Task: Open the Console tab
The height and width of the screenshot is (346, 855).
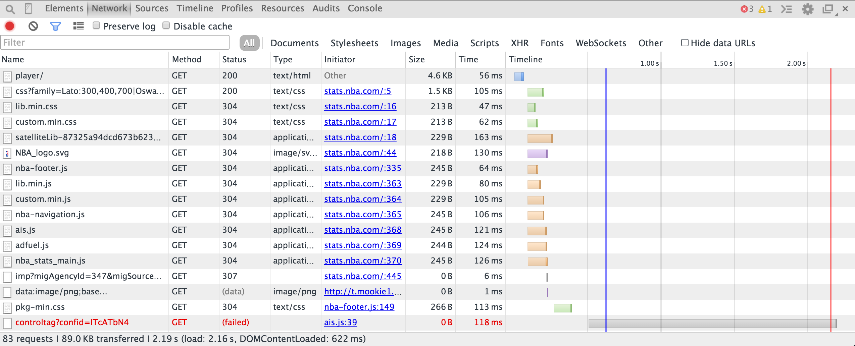Action: pyautogui.click(x=365, y=8)
